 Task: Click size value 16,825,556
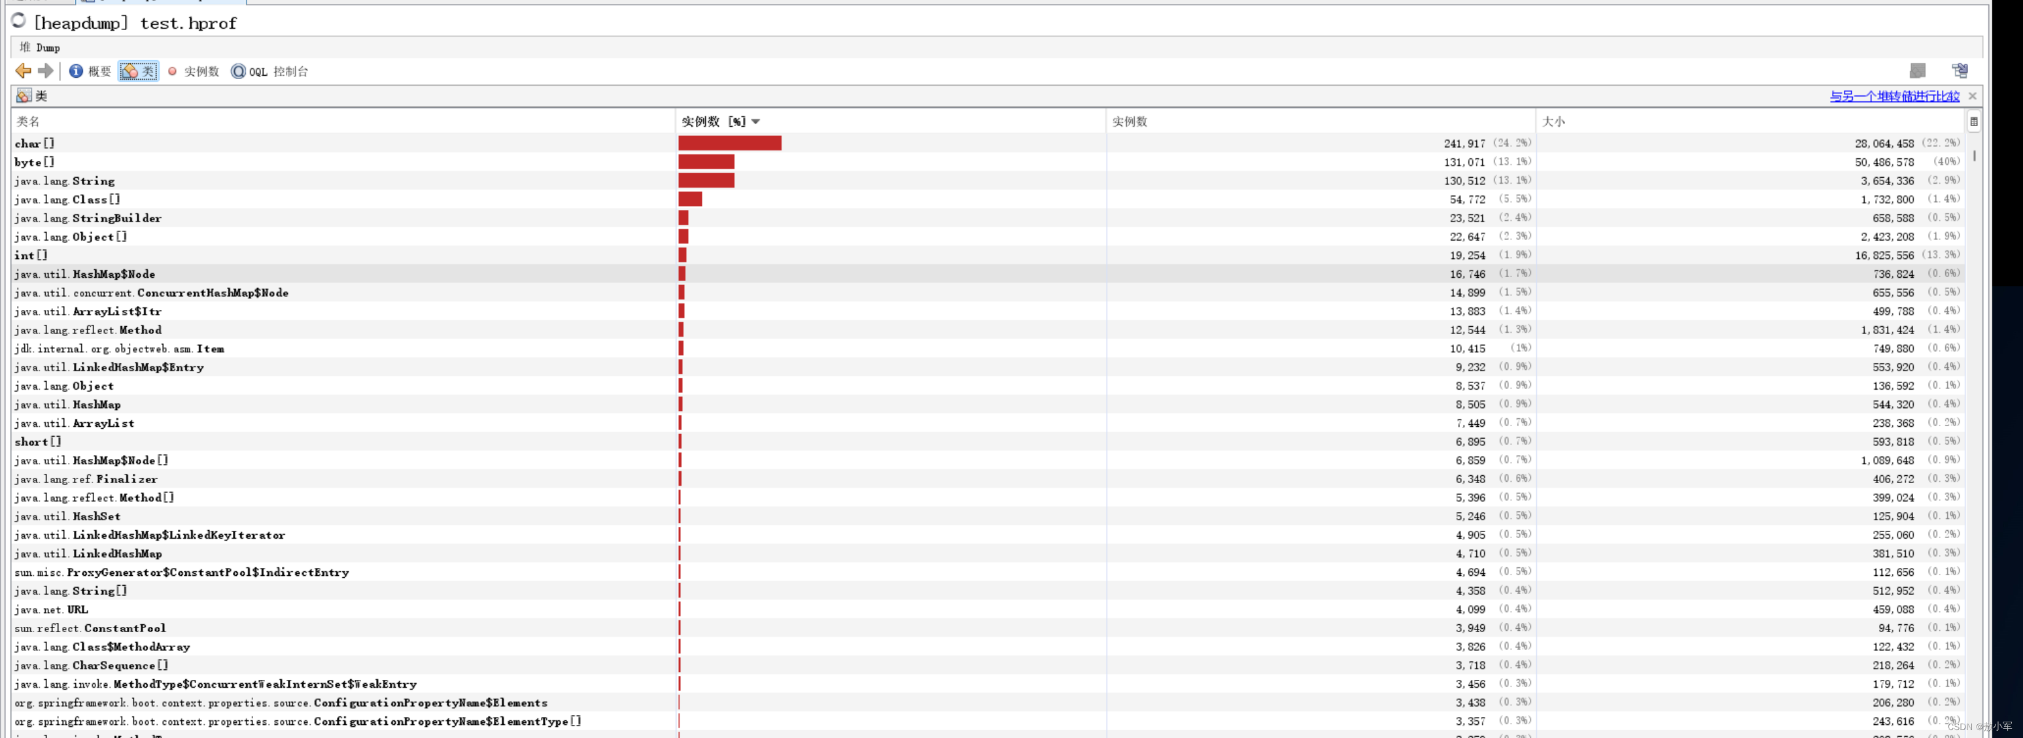1884,256
